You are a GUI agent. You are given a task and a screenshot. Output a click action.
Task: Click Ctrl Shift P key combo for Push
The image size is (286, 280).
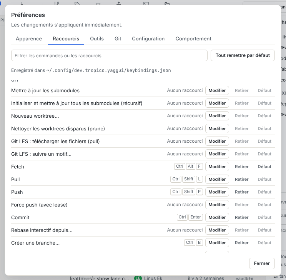(x=186, y=192)
